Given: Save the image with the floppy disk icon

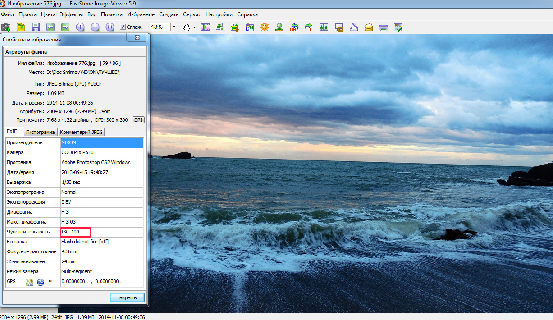Looking at the screenshot, I should point(35,27).
